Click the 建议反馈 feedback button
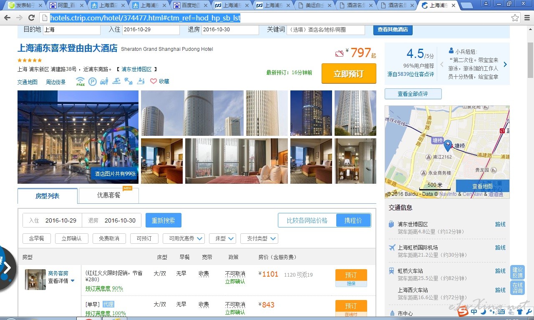Viewport: 534px width, 320px height. click(x=517, y=272)
